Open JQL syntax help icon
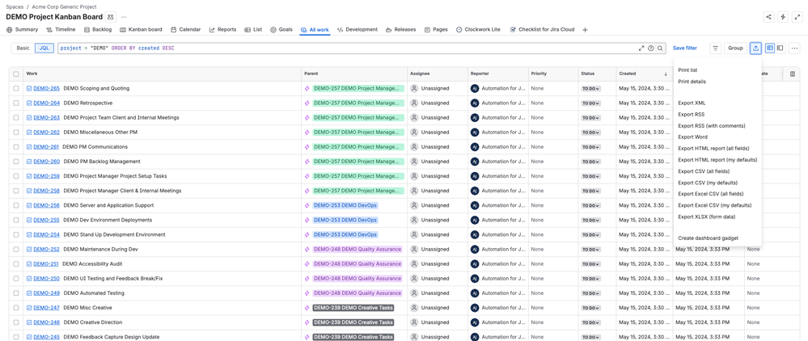 pyautogui.click(x=651, y=48)
